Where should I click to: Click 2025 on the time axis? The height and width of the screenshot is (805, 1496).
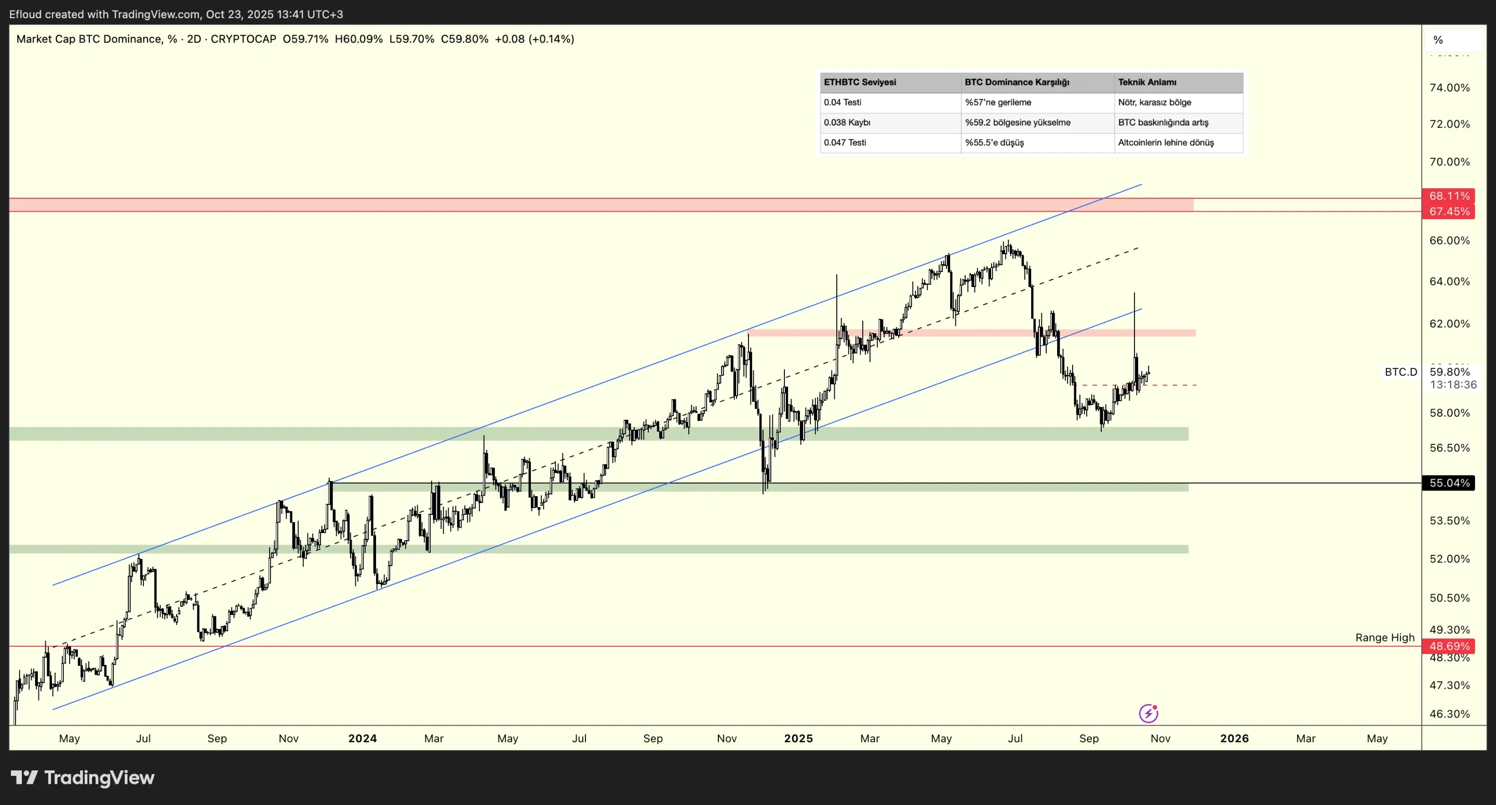point(798,738)
